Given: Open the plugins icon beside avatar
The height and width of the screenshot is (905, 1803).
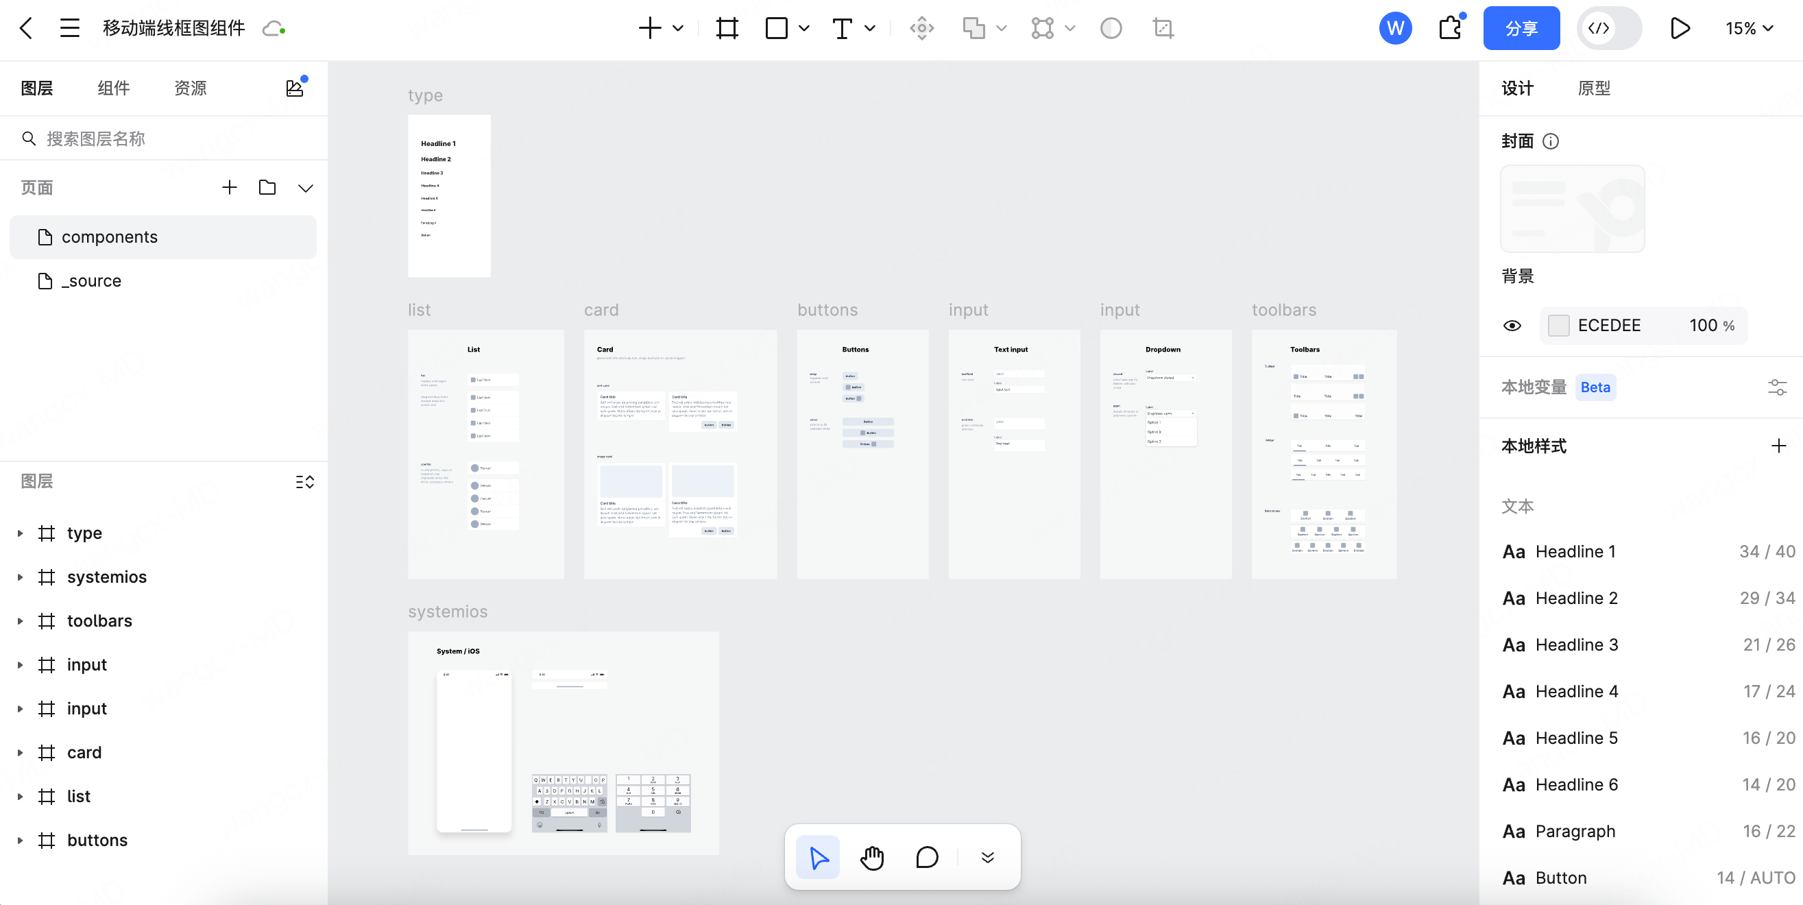Looking at the screenshot, I should tap(1450, 29).
